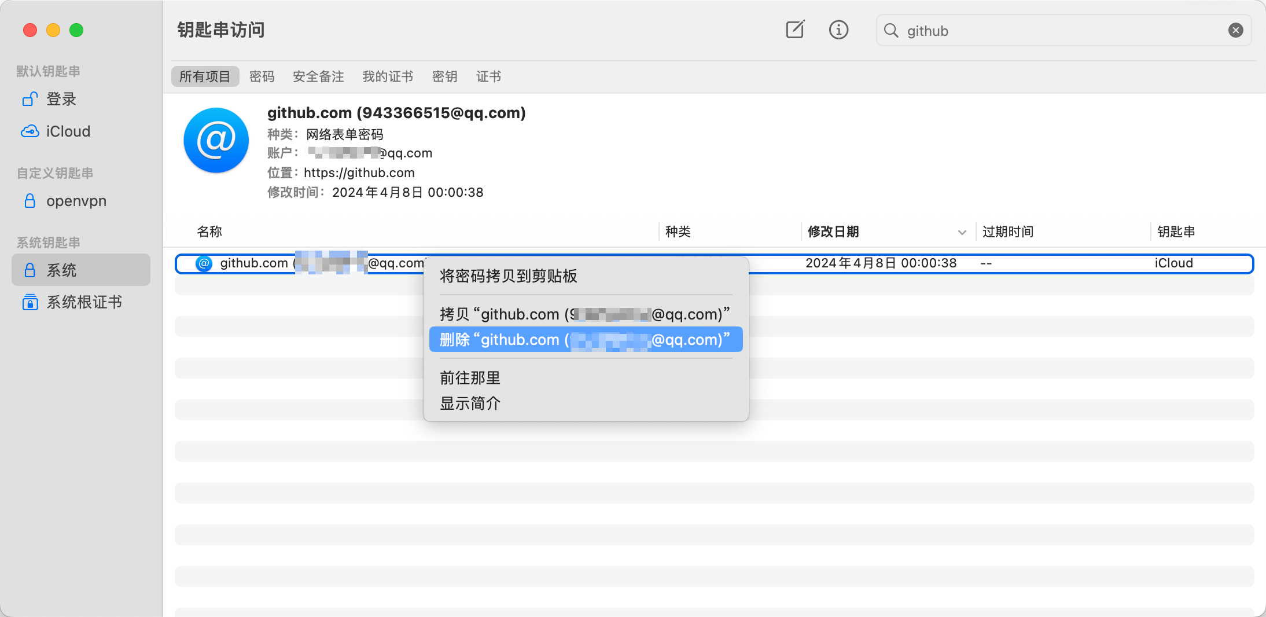Viewport: 1266px width, 617px height.
Task: Select the 登录 keychain in sidebar
Action: click(x=81, y=99)
